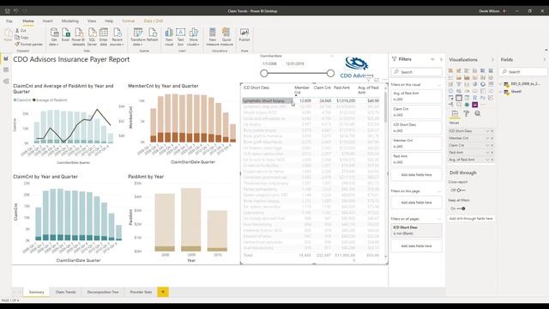This screenshot has height=309, width=549.
Task: Click the right handle of the ClaimStartDate slider
Action: [330, 73]
